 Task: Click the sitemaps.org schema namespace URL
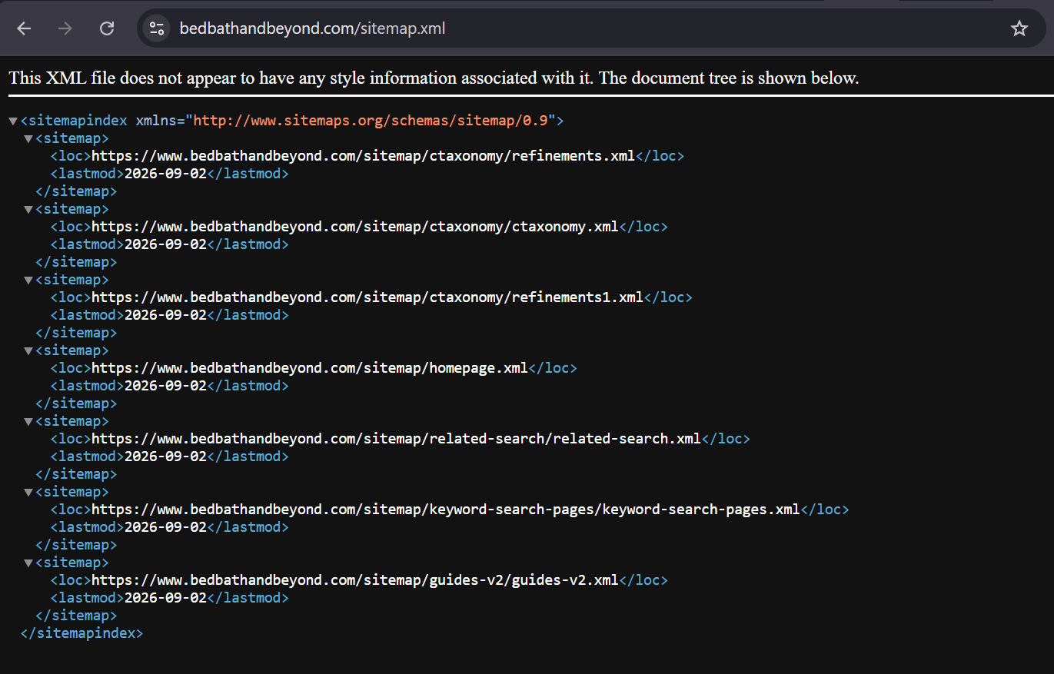(x=371, y=121)
